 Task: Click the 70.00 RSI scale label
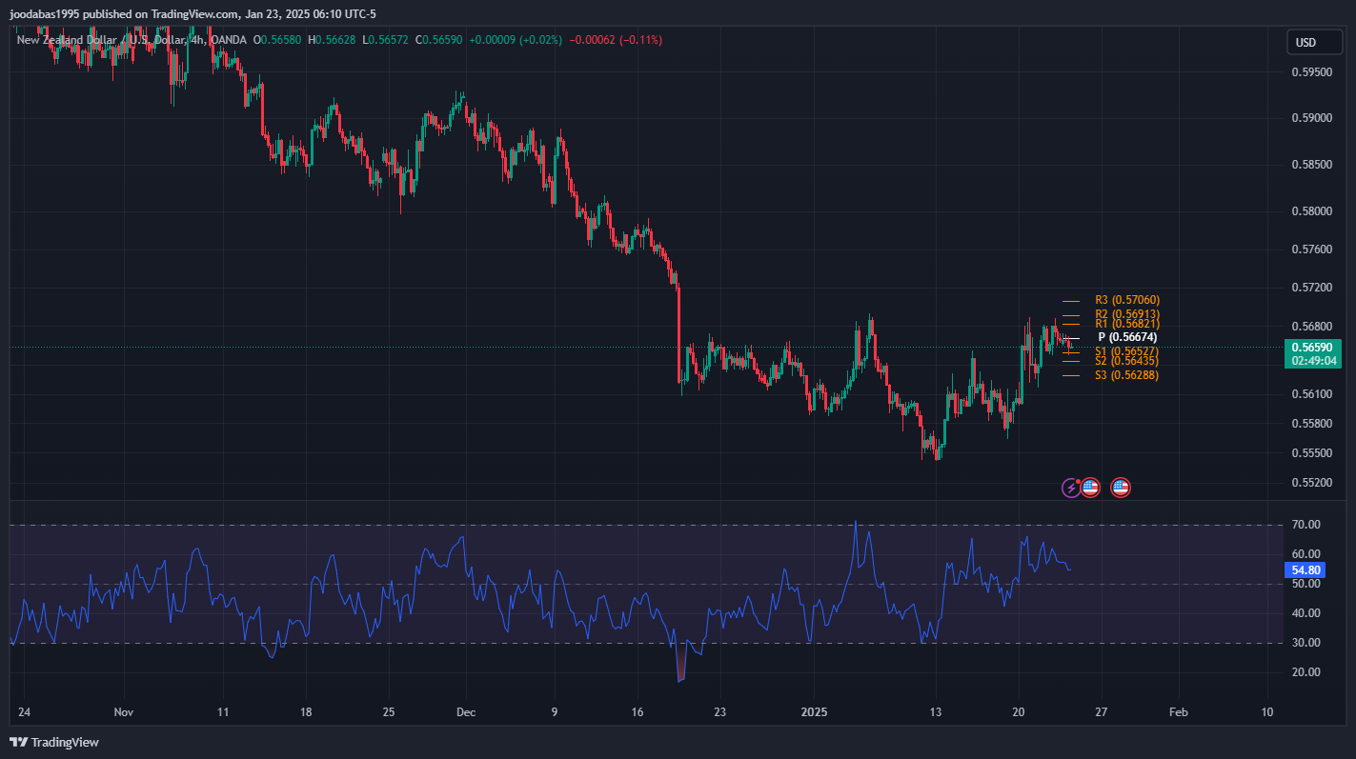tap(1305, 525)
